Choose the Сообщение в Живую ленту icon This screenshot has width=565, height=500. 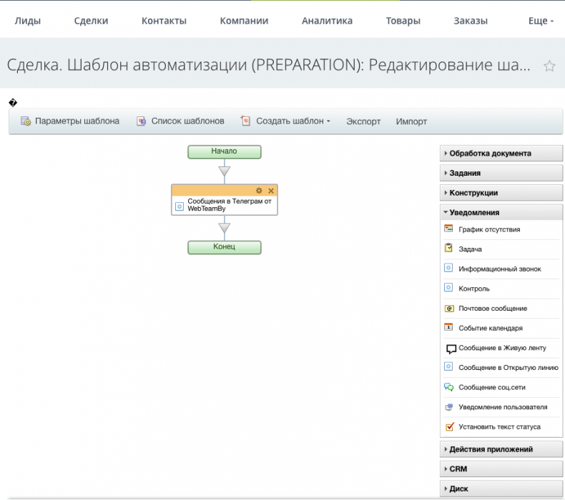tap(451, 349)
